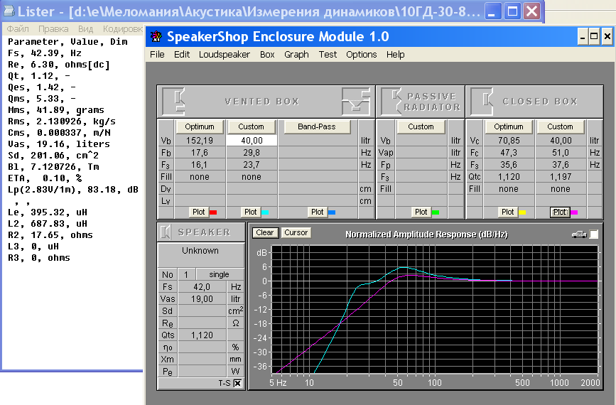Click the speaker panel header icon

tap(166, 232)
